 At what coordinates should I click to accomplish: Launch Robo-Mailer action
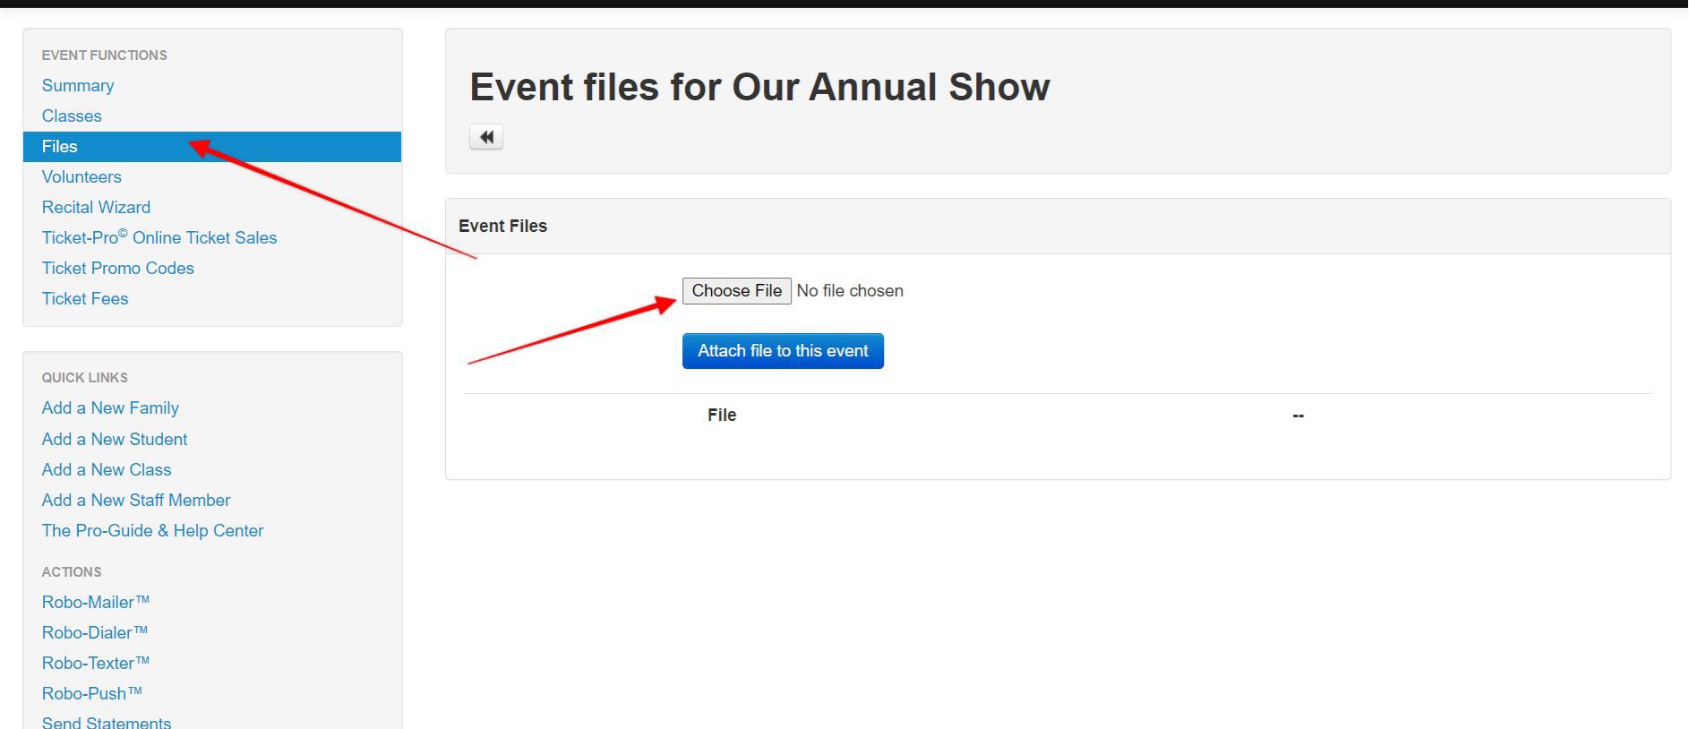tap(96, 603)
